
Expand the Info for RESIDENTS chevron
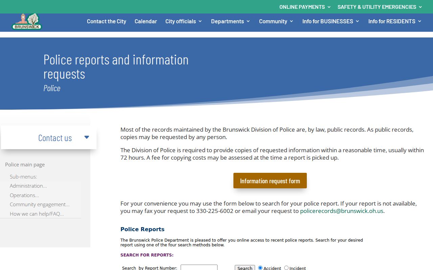coord(419,21)
